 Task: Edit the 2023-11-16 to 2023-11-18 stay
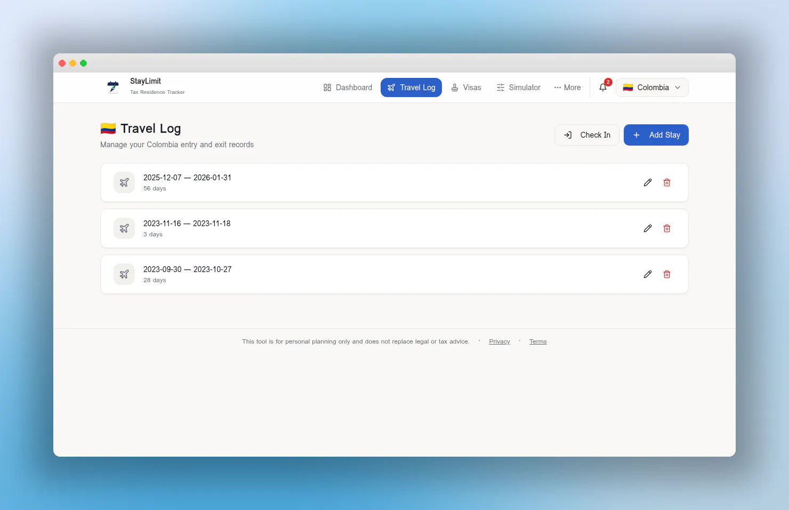[x=648, y=228]
